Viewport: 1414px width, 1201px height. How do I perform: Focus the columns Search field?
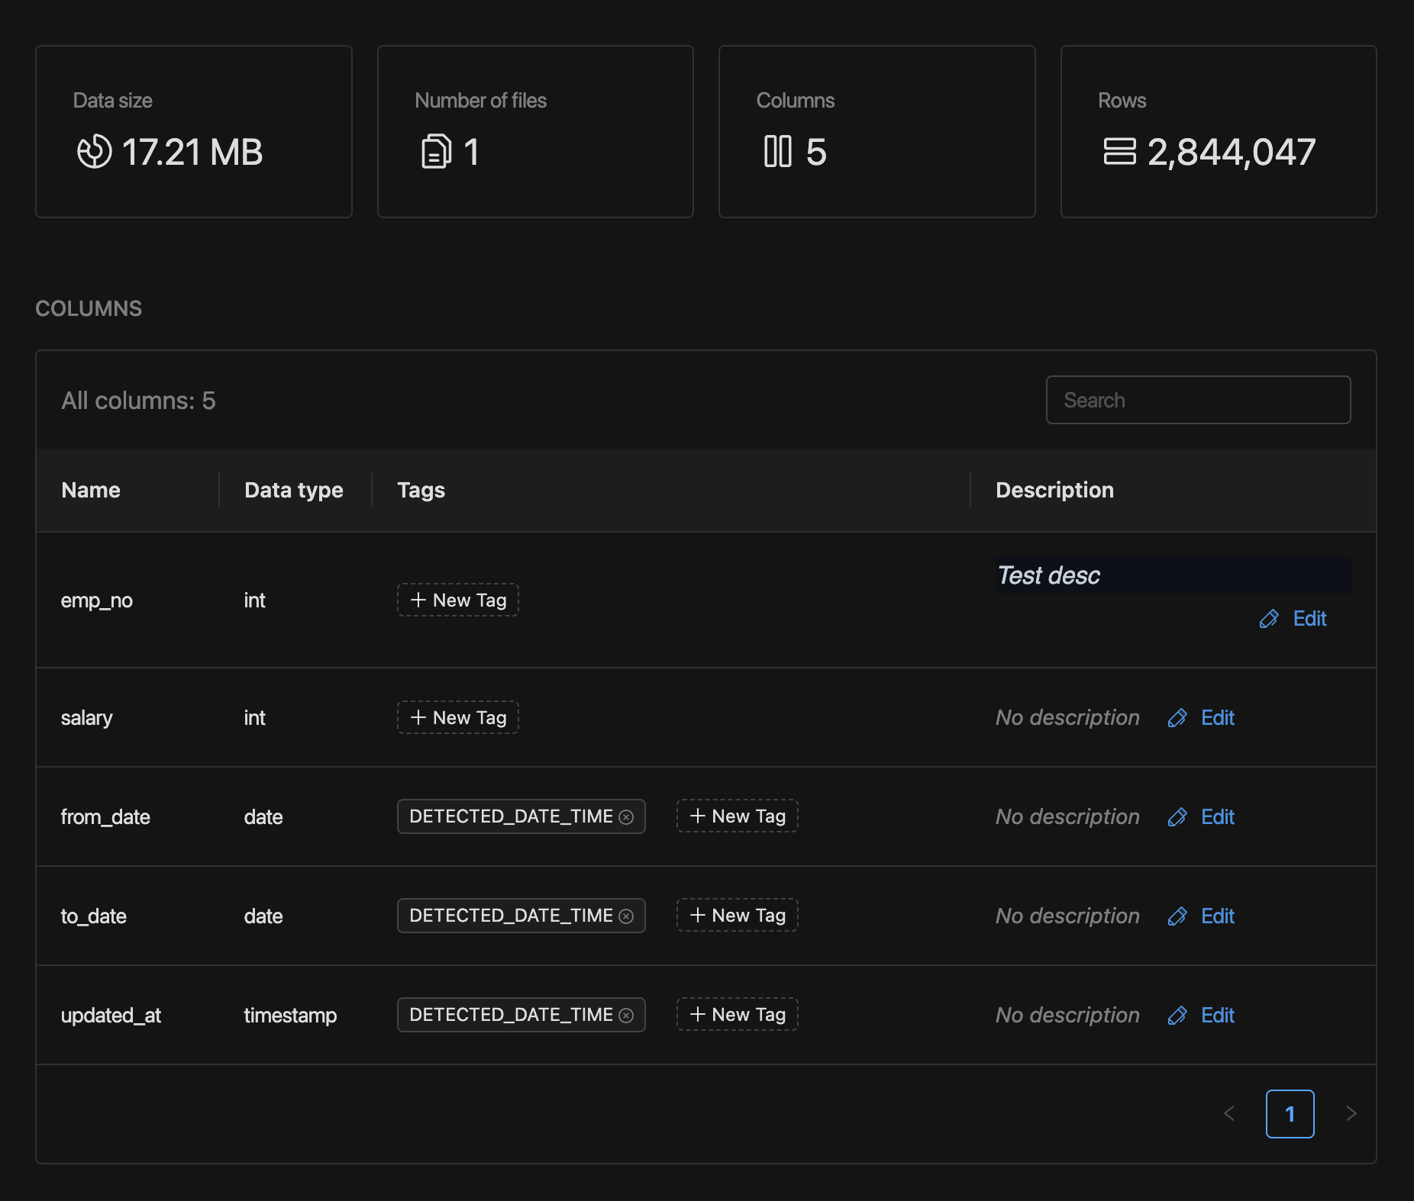[x=1198, y=400]
